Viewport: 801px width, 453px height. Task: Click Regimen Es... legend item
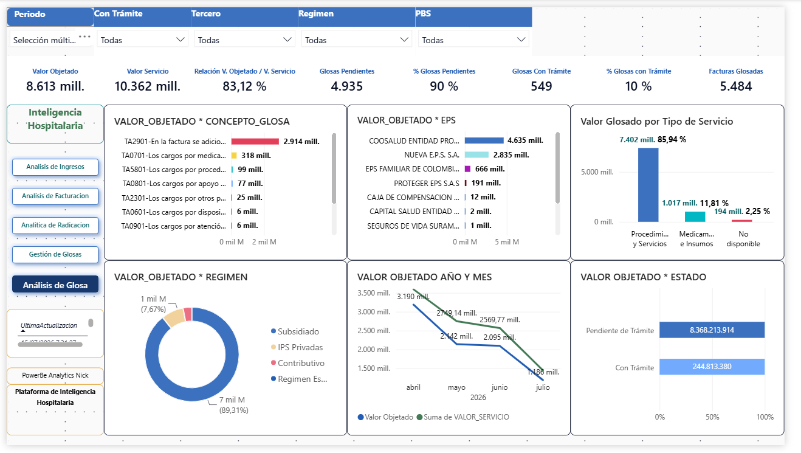(299, 379)
